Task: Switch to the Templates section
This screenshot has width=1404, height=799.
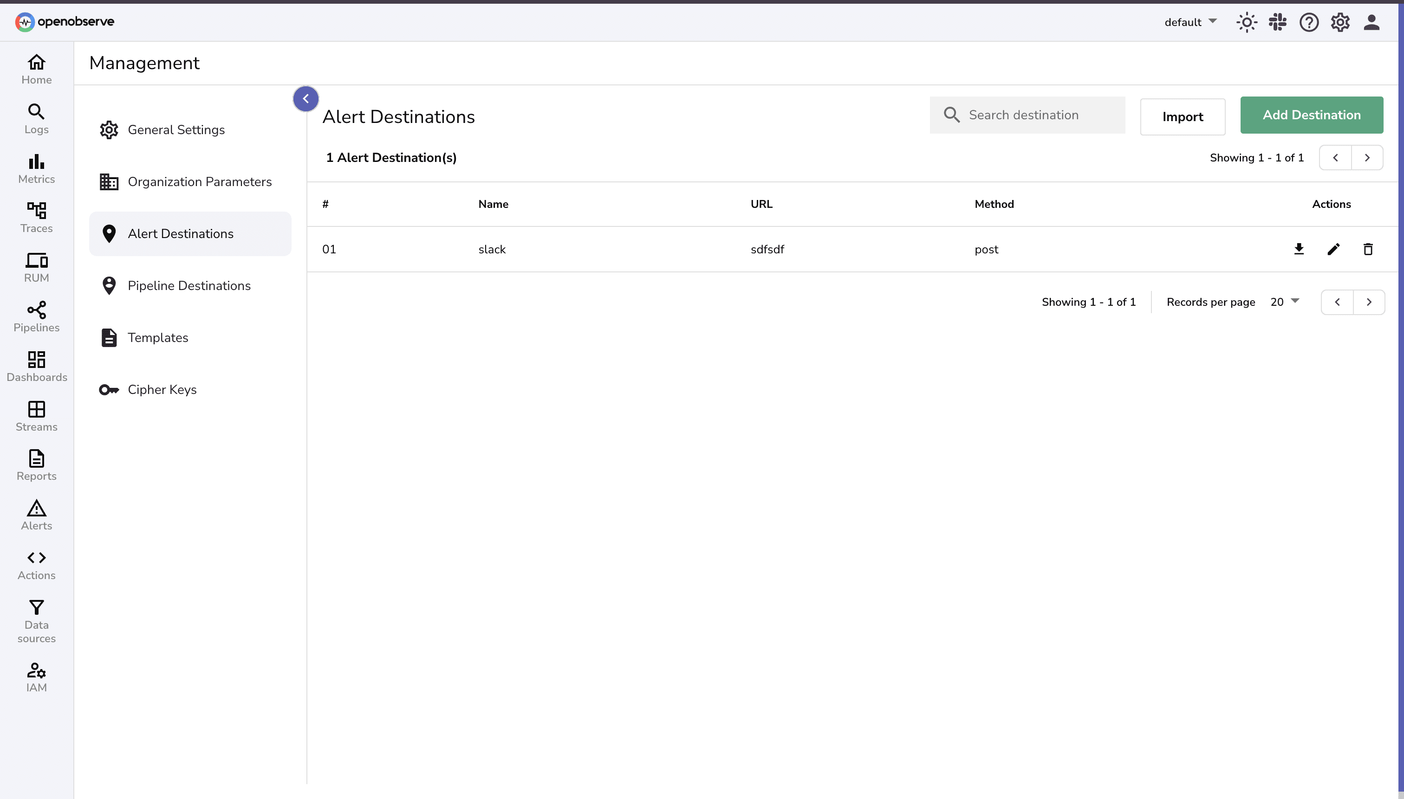Action: click(x=158, y=337)
